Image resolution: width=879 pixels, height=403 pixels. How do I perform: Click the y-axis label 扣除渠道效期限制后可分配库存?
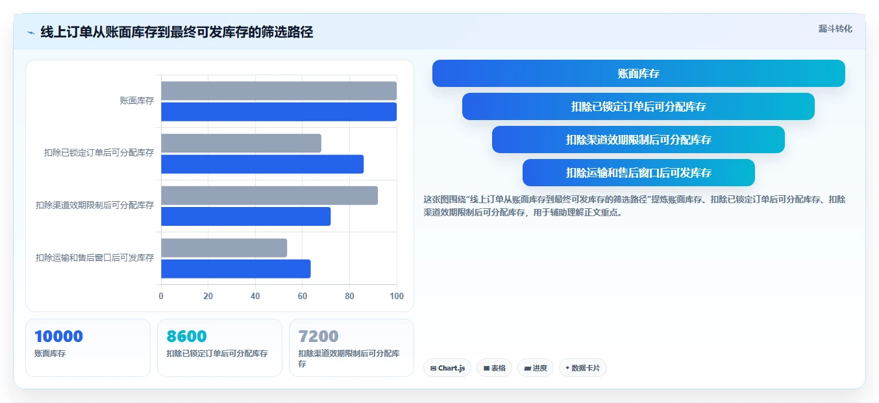point(95,205)
